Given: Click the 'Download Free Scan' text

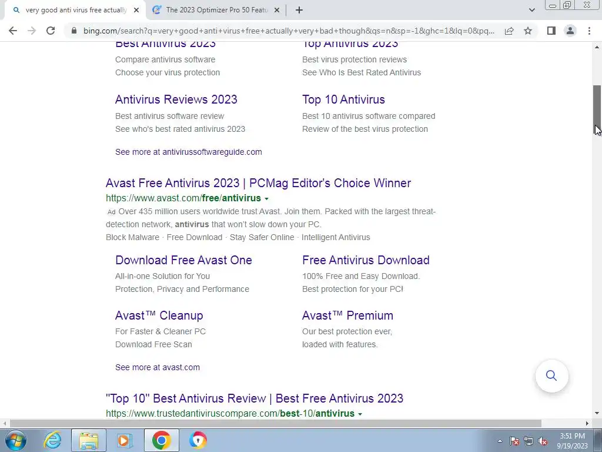Looking at the screenshot, I should pyautogui.click(x=153, y=344).
